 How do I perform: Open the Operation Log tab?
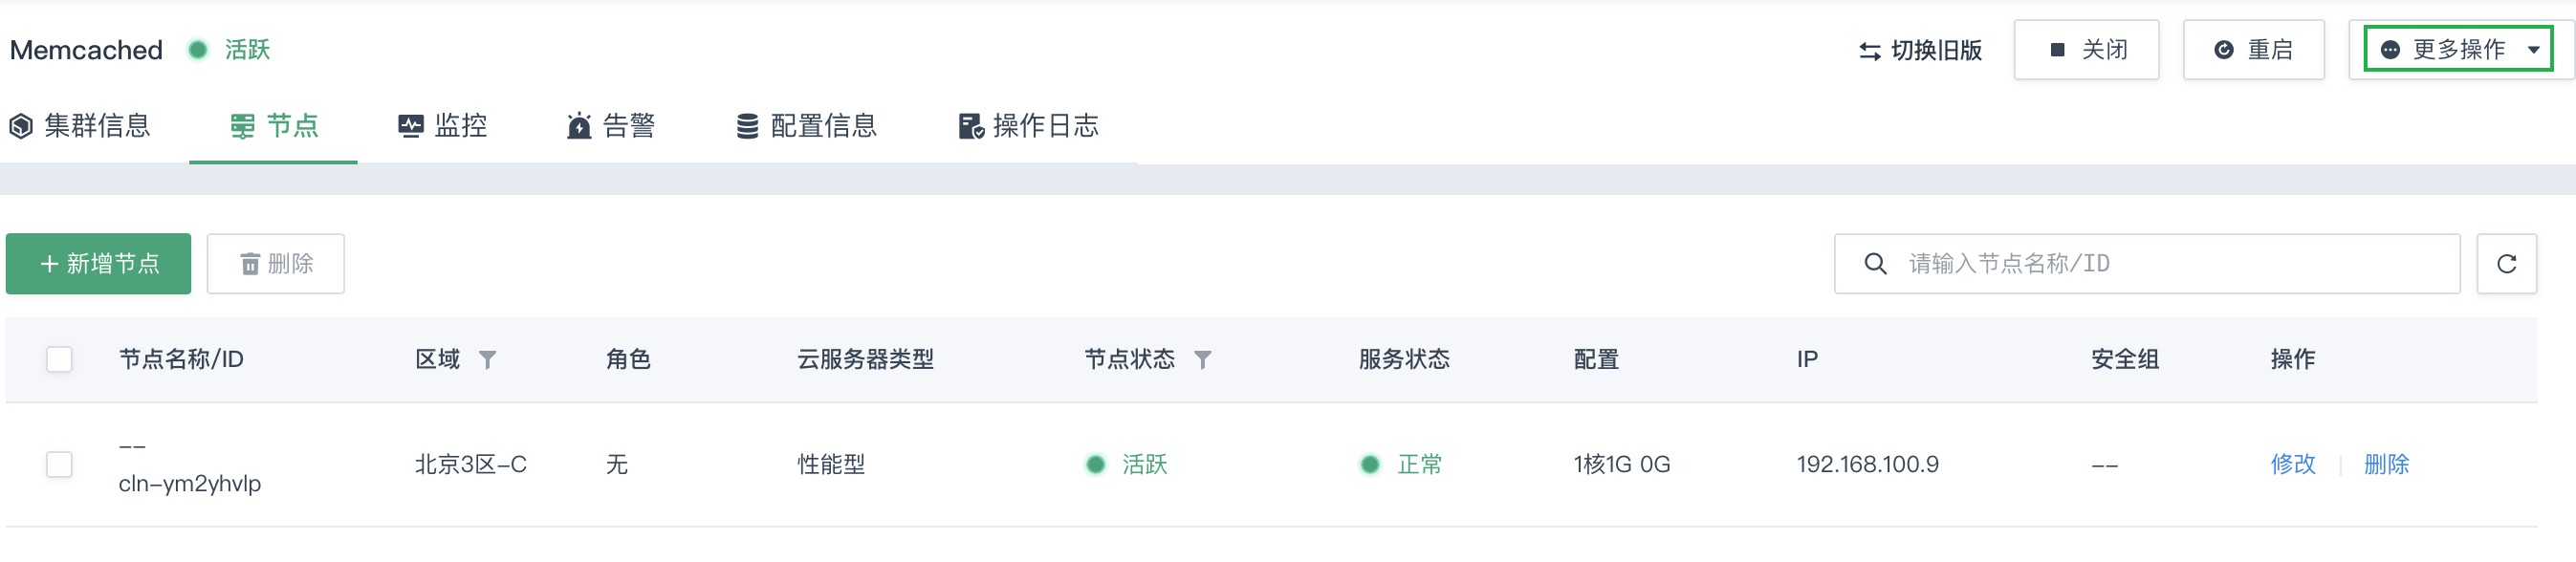tap(1029, 126)
